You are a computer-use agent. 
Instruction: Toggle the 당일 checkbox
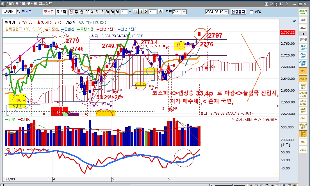click(251, 12)
